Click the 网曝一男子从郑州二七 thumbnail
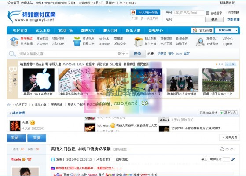Viewport: 246px width, 176px height. click(218, 80)
